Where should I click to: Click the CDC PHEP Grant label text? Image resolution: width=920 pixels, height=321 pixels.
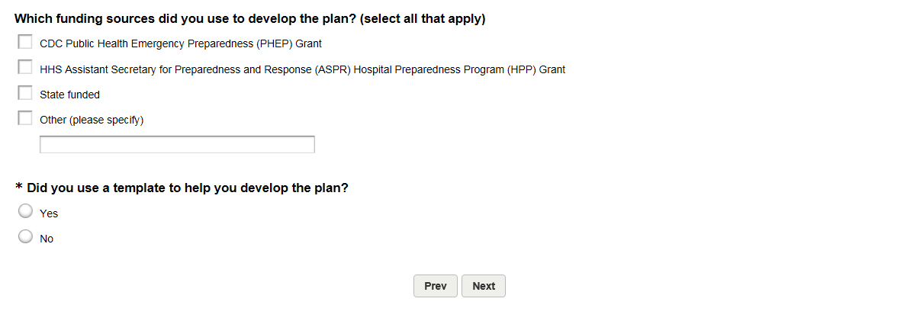tap(181, 44)
